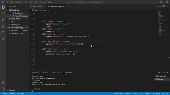Select the Terminal panel tab

tap(69, 73)
